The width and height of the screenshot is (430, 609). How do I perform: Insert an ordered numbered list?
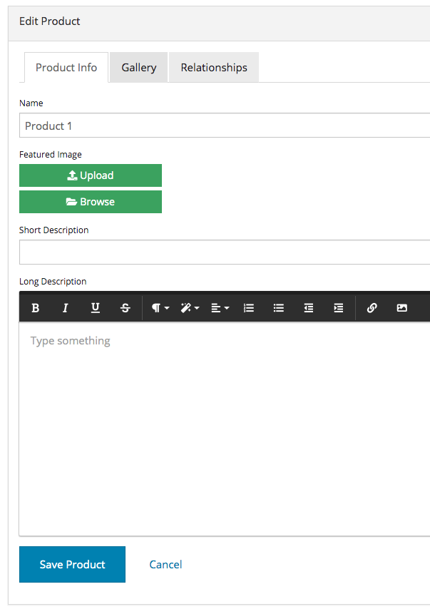[x=249, y=308]
